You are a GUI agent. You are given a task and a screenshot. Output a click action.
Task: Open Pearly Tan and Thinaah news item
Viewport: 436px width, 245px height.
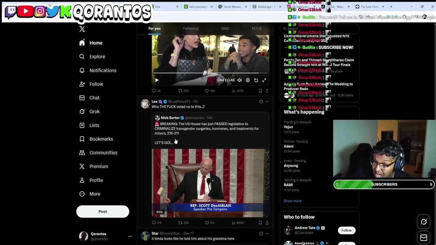click(320, 66)
